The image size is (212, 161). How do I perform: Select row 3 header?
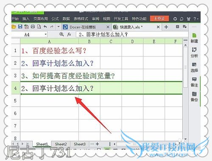click(x=16, y=75)
